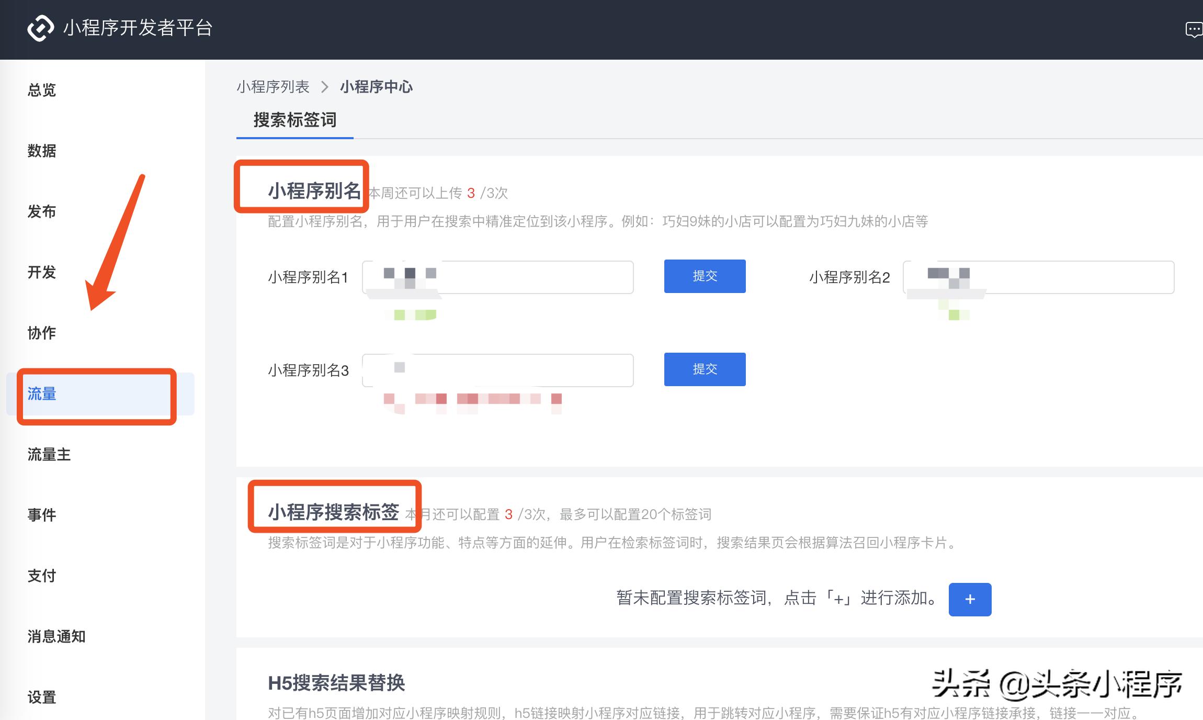The width and height of the screenshot is (1203, 720).
Task: Navigate to 小程序列表 via breadcrumb
Action: pos(273,86)
